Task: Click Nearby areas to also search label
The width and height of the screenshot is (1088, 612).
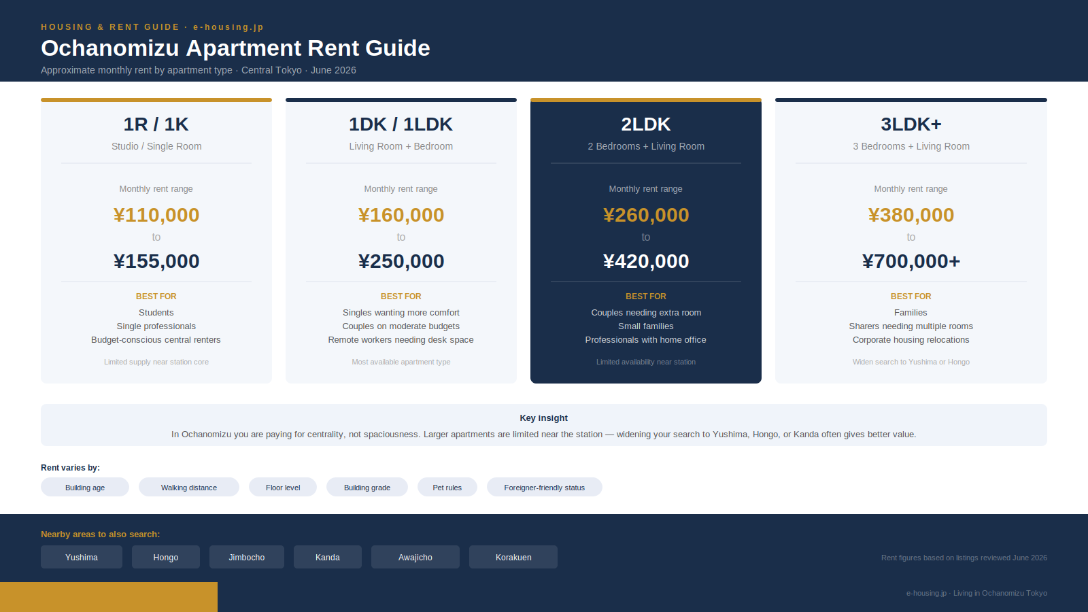Action: click(x=101, y=534)
